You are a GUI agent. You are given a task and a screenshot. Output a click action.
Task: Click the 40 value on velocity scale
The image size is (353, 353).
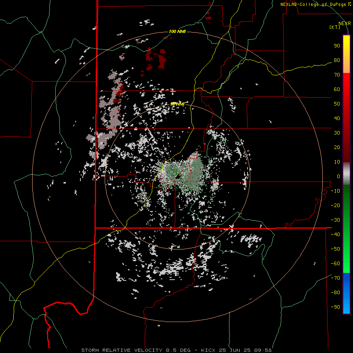coord(337,118)
